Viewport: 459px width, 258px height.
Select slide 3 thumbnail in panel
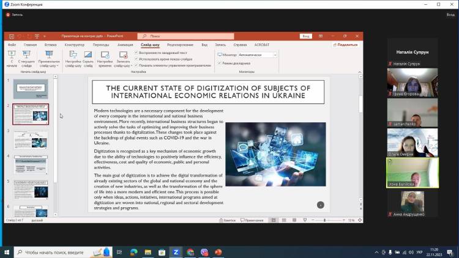coord(31,139)
